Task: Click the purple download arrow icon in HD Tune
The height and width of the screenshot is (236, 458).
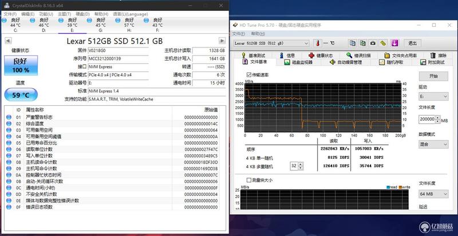Action: pyautogui.click(x=394, y=43)
